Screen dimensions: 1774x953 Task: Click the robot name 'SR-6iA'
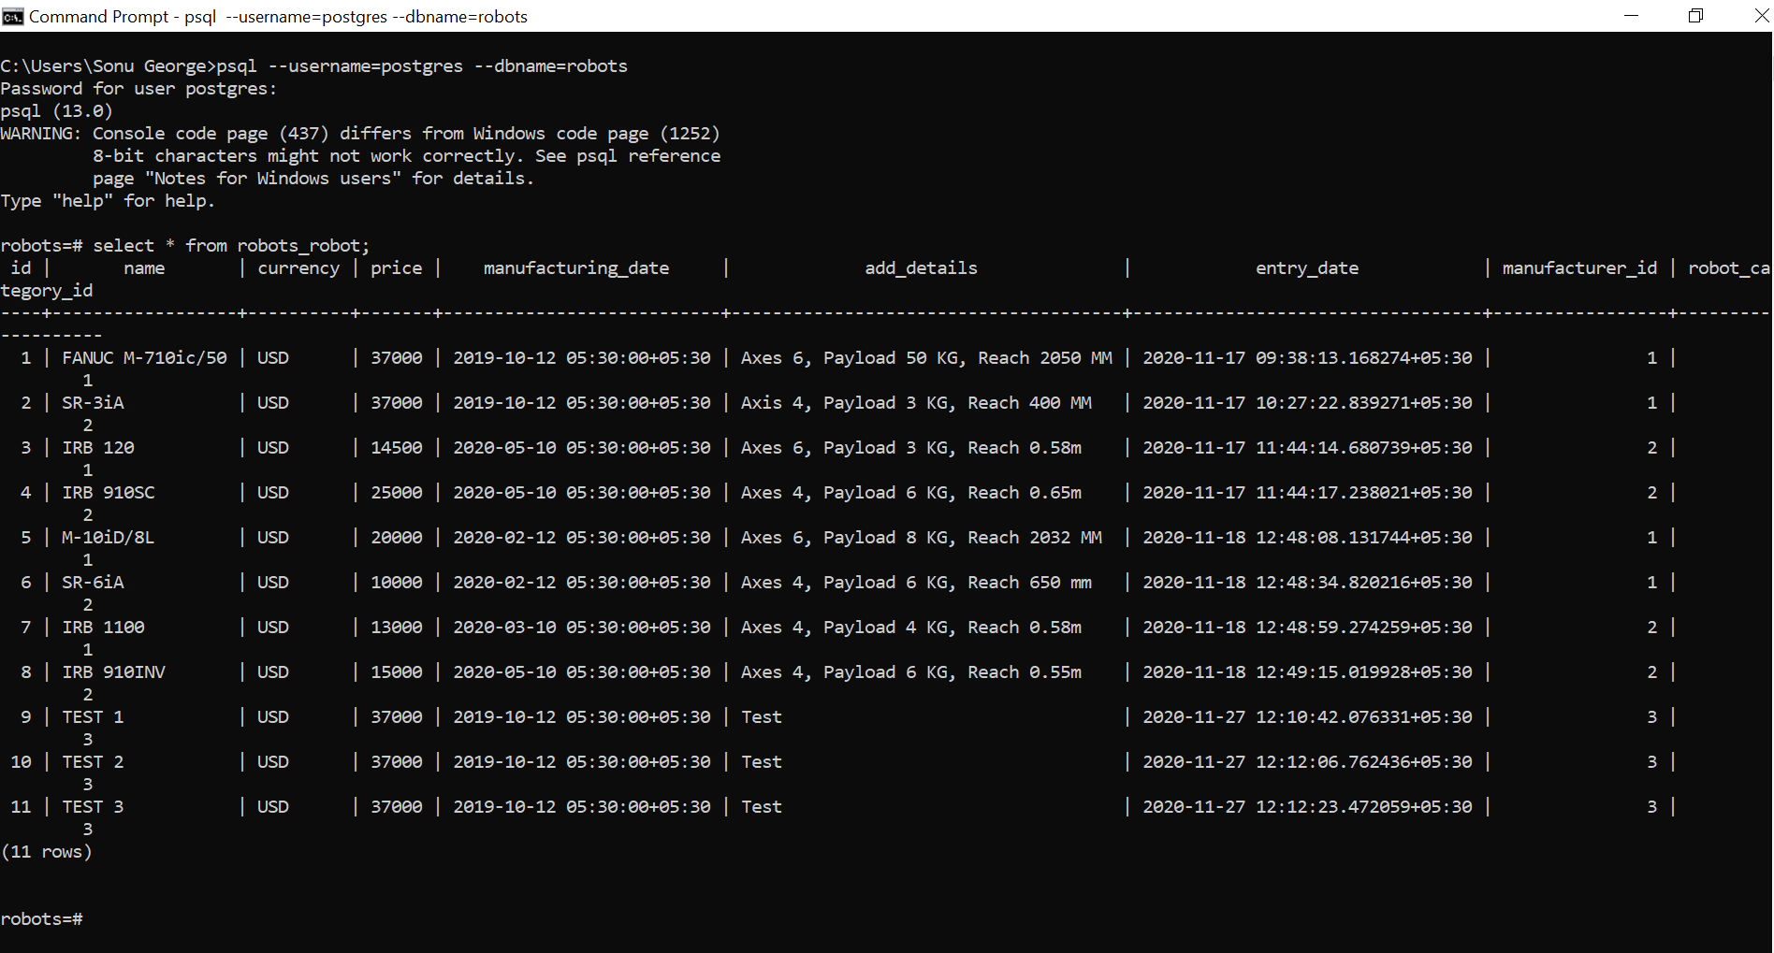[x=93, y=583]
